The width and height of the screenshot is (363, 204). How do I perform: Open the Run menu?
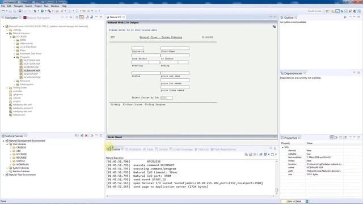(47, 6)
